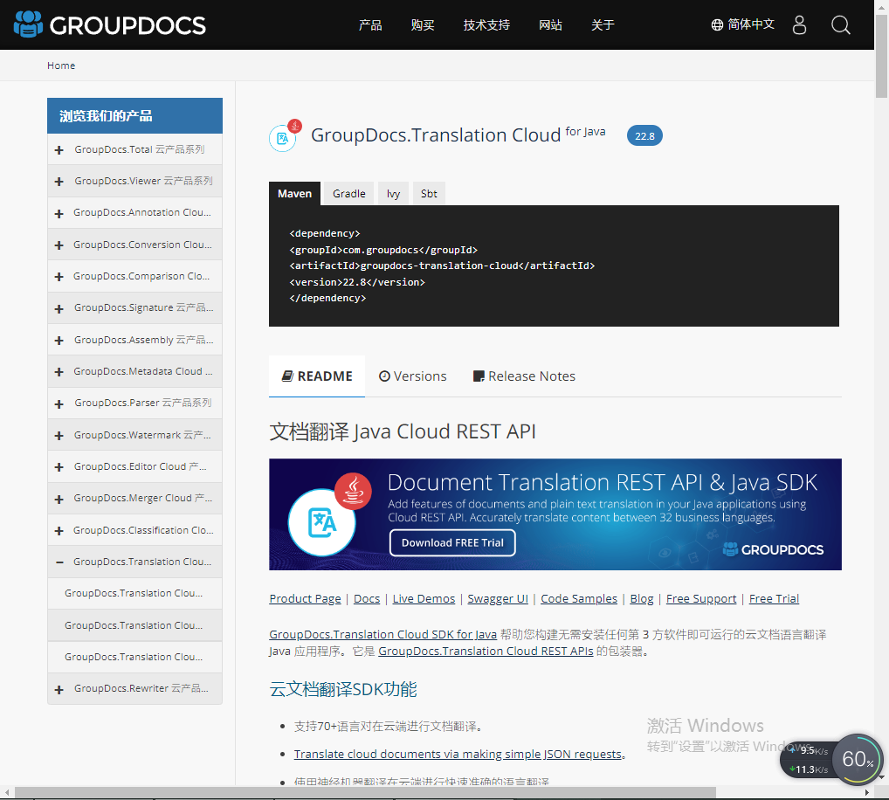Click the globe language icon
Image resolution: width=889 pixels, height=800 pixels.
coord(717,25)
